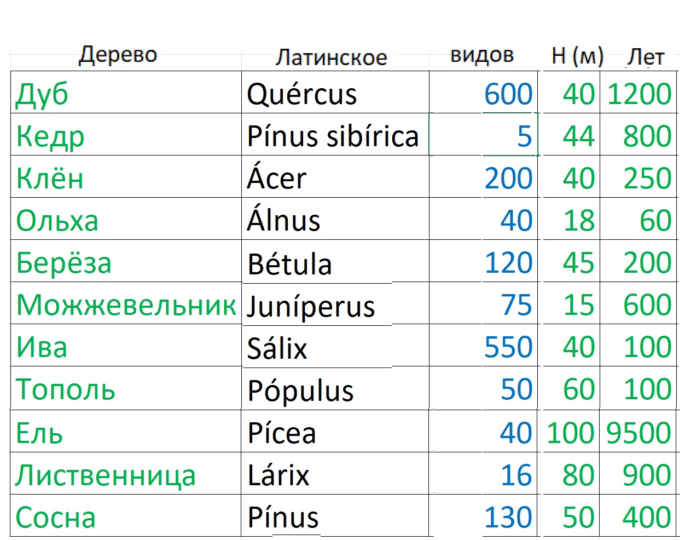Screen dimensions: 685x540
Task: Click the 1200 years cell
Action: [x=639, y=94]
